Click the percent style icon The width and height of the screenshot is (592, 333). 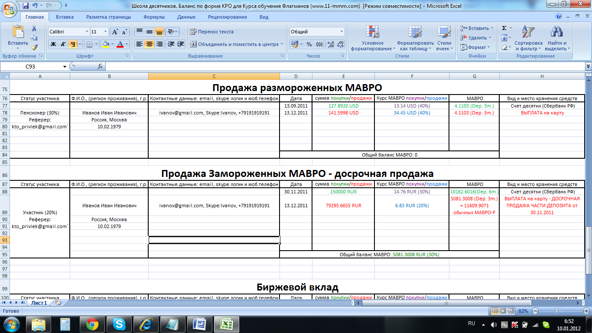(x=309, y=44)
